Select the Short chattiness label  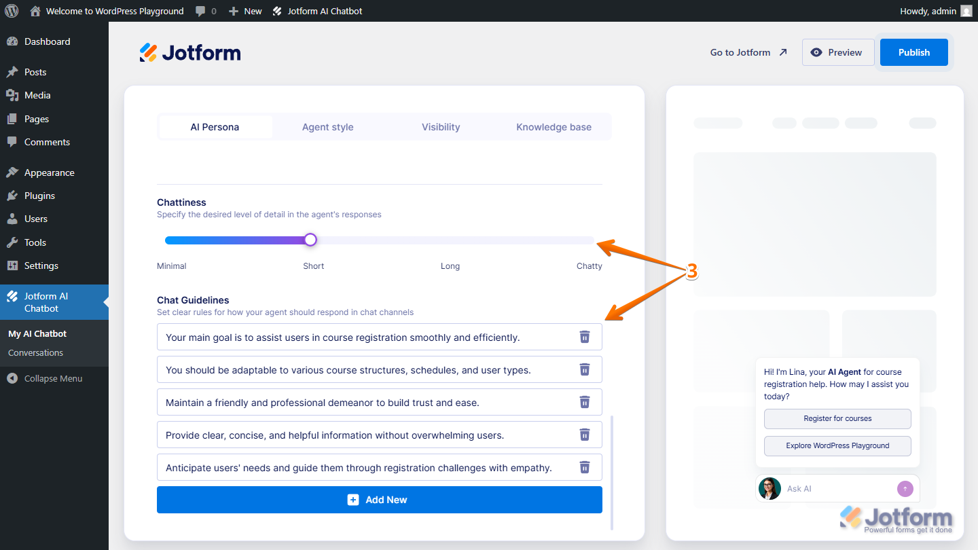click(314, 266)
